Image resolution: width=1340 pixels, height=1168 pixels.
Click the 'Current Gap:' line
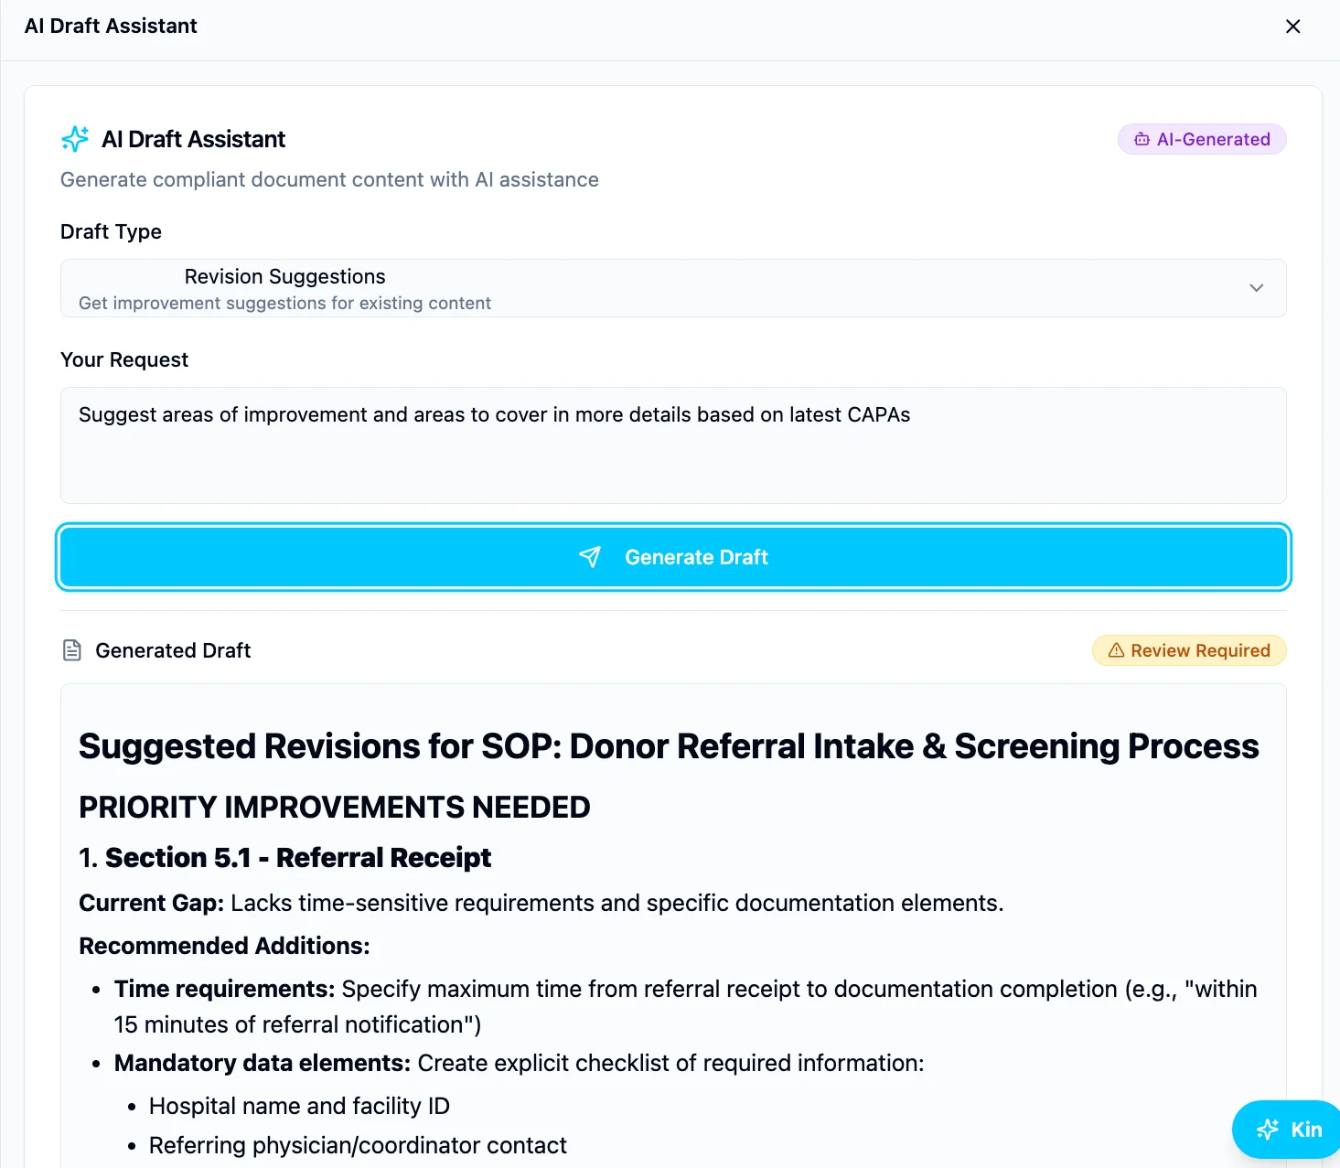coord(541,903)
